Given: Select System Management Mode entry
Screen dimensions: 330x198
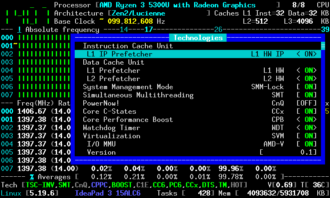Looking at the screenshot, I should [128, 87].
